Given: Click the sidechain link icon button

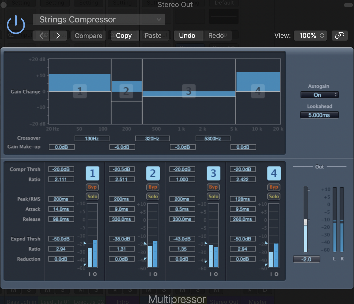Looking at the screenshot, I should 339,36.
